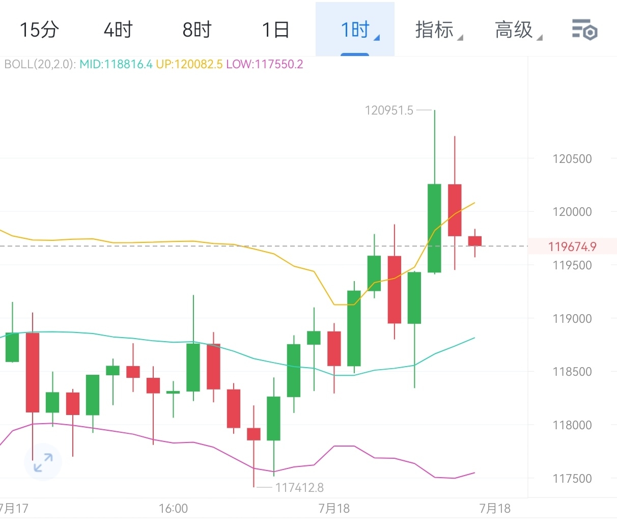This screenshot has height=526, width=617.
Task: Select the 1日 daily interval
Action: [275, 30]
